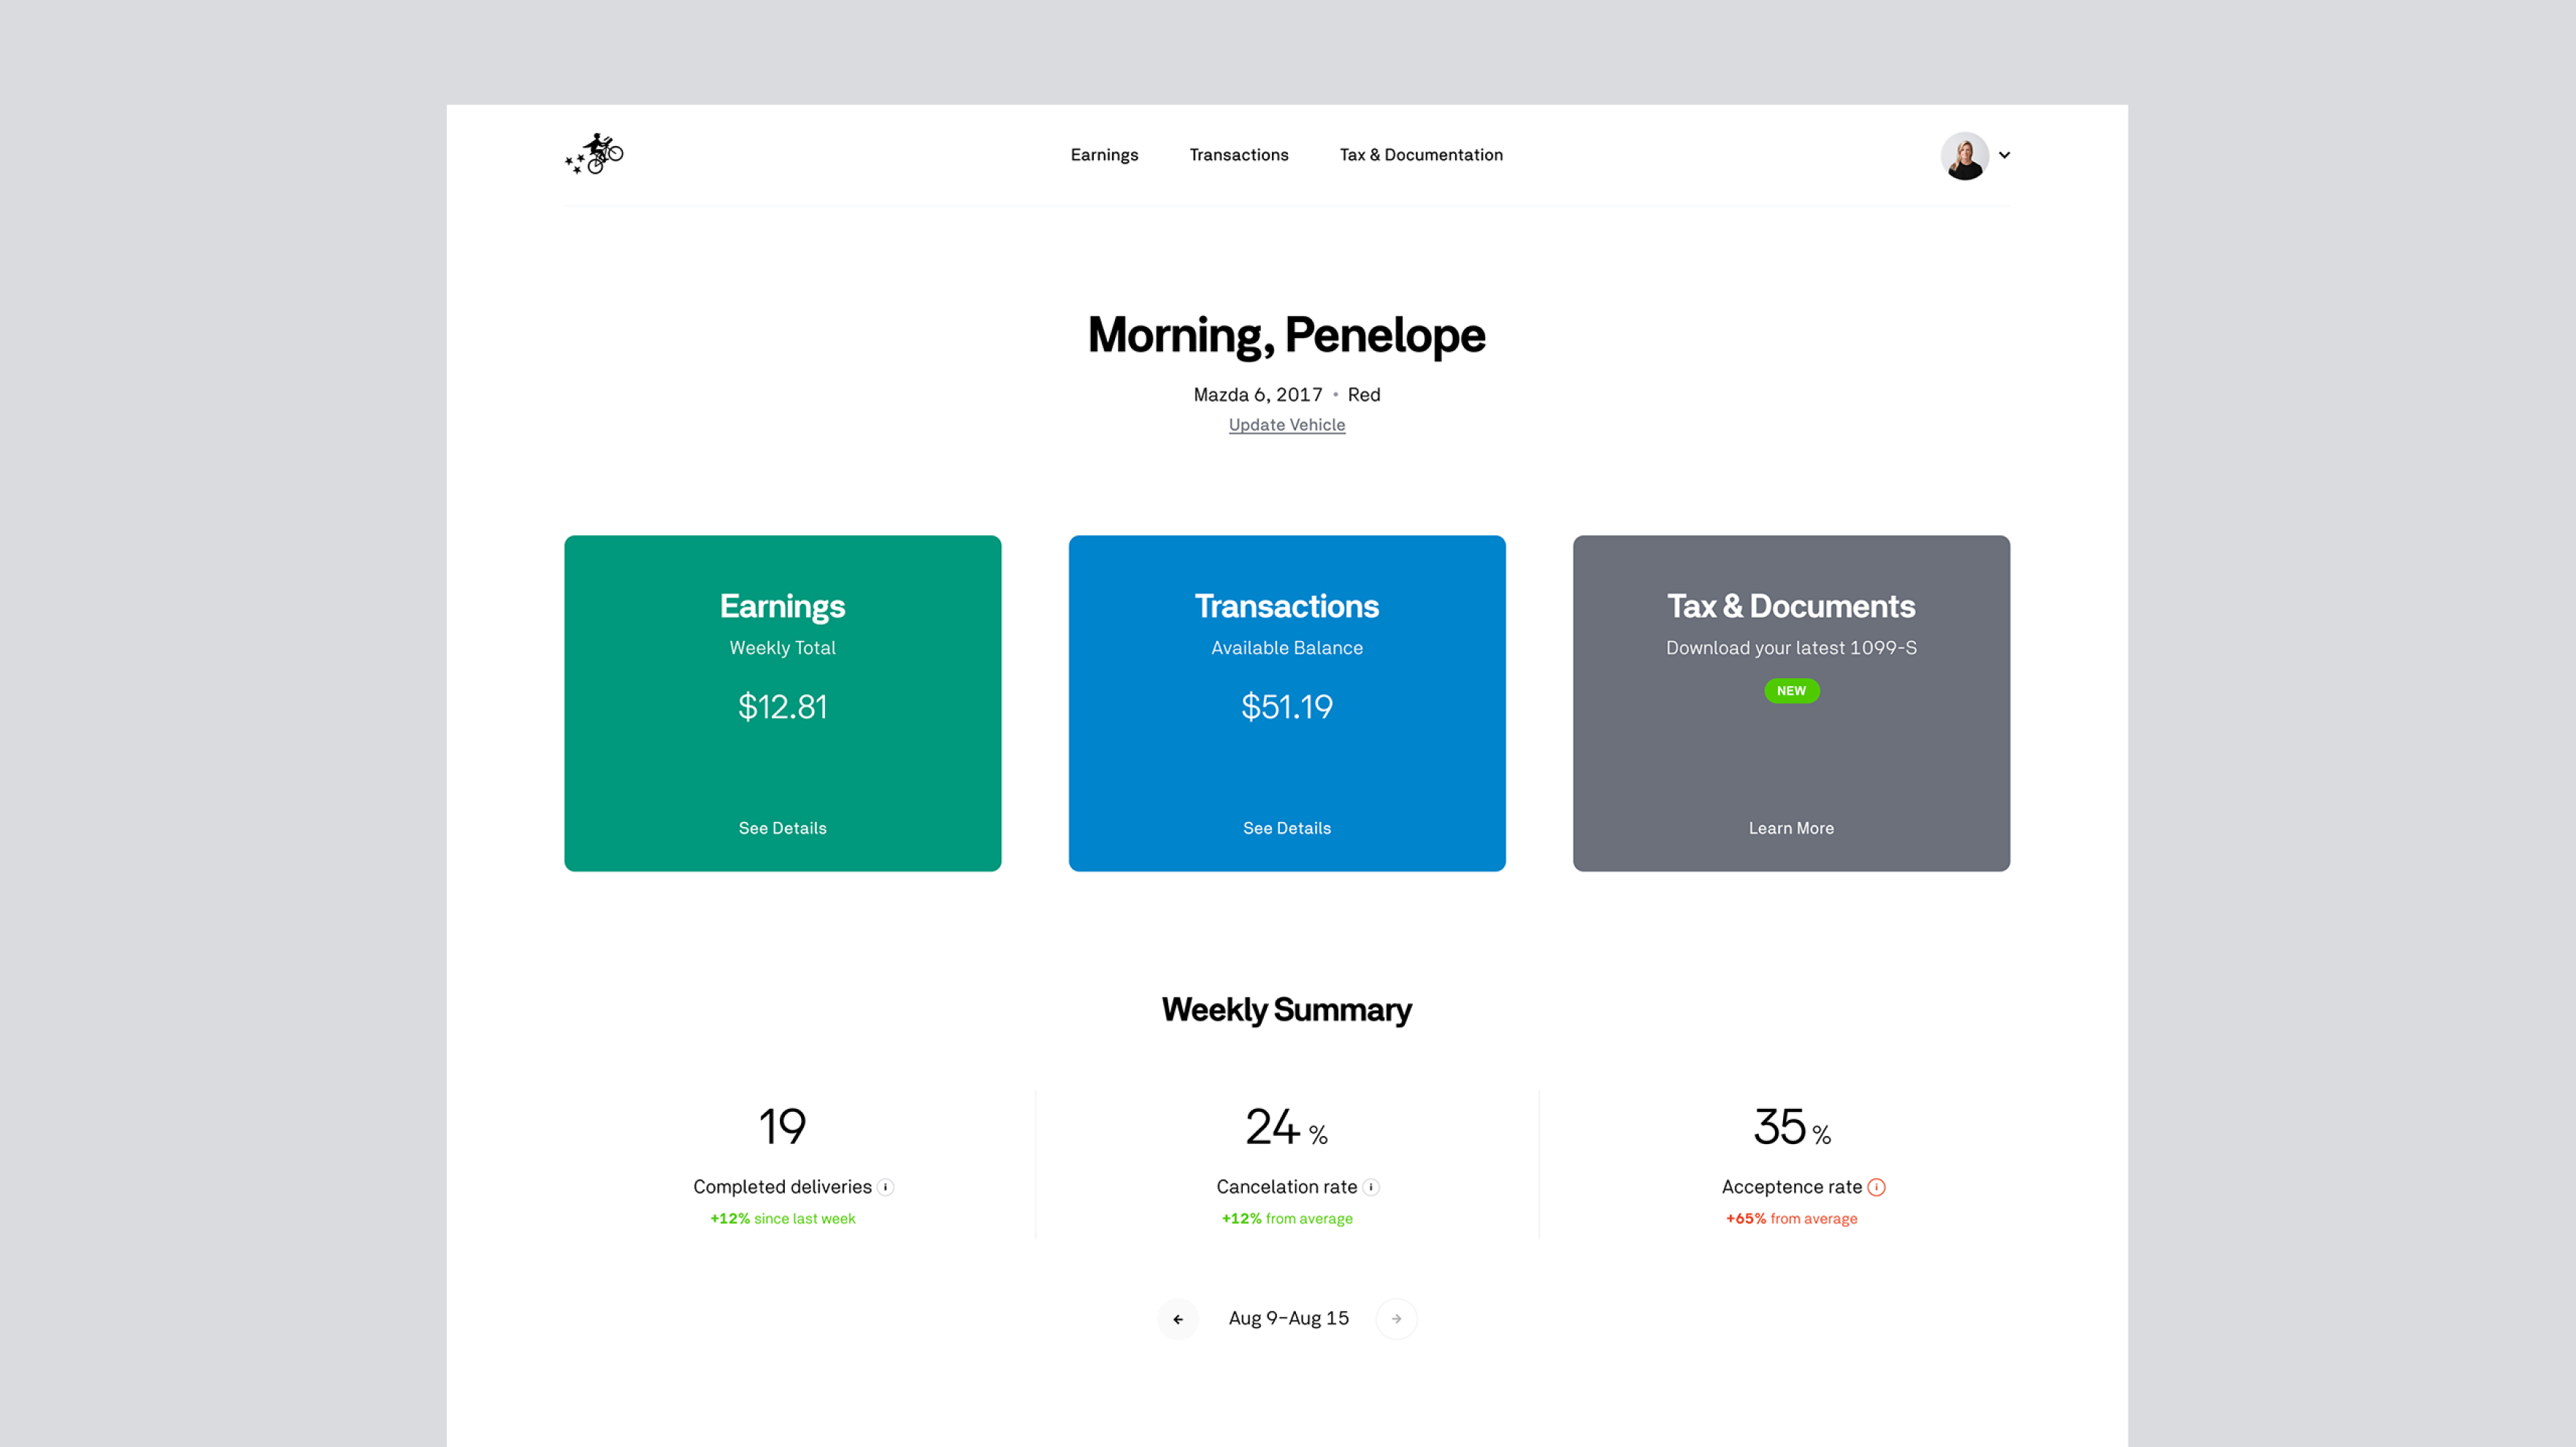
Task: Click the +65% from average indicator
Action: (1791, 1218)
